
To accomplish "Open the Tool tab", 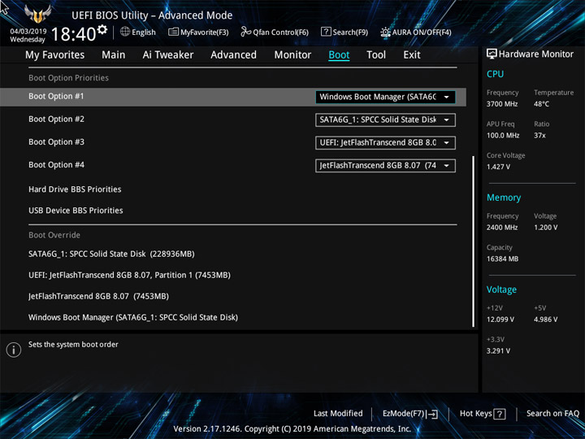I will [x=376, y=55].
